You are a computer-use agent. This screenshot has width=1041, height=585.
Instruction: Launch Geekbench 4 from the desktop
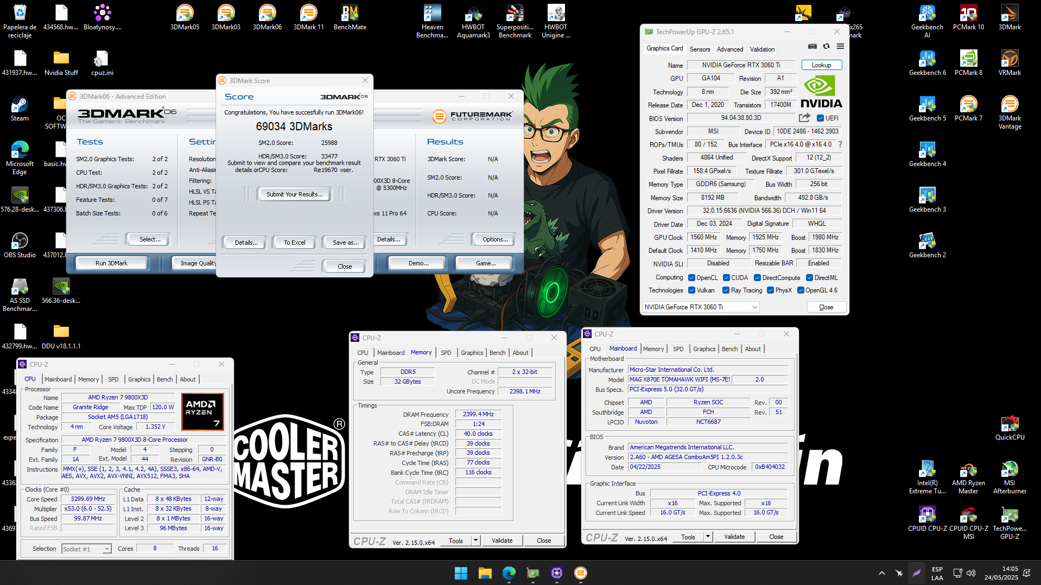[x=927, y=154]
